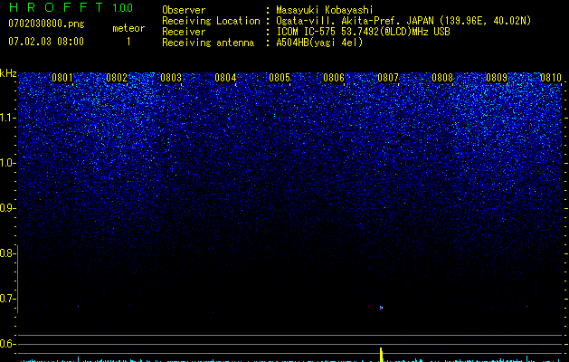This screenshot has height=362, width=569.
Task: Click the HROFFT 1.0.0 title text
Action: pyautogui.click(x=71, y=7)
